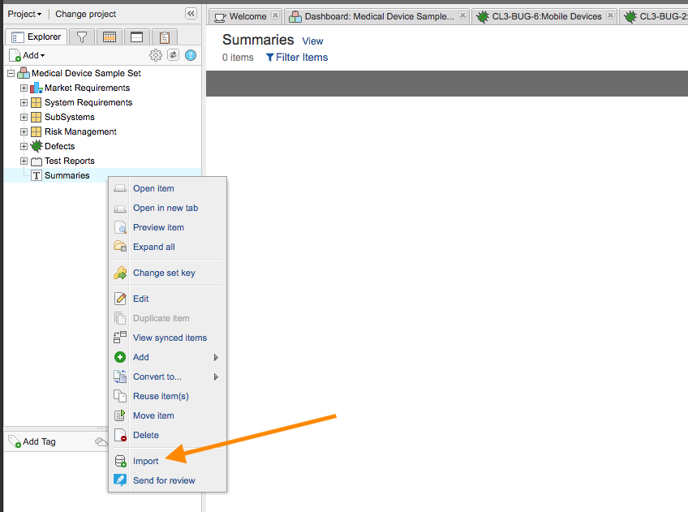Click the View link next to Summaries
The height and width of the screenshot is (512, 688).
312,41
